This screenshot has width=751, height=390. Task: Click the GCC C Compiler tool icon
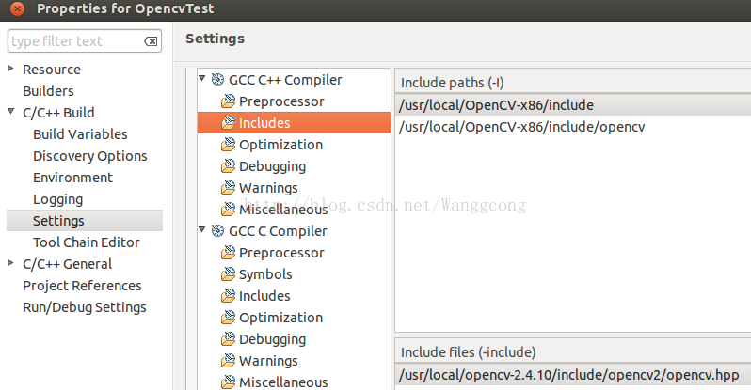[217, 231]
